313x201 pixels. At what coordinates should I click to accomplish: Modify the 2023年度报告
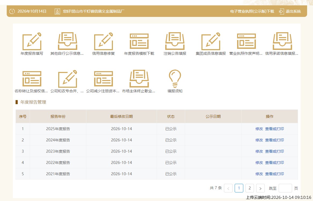coord(259,151)
